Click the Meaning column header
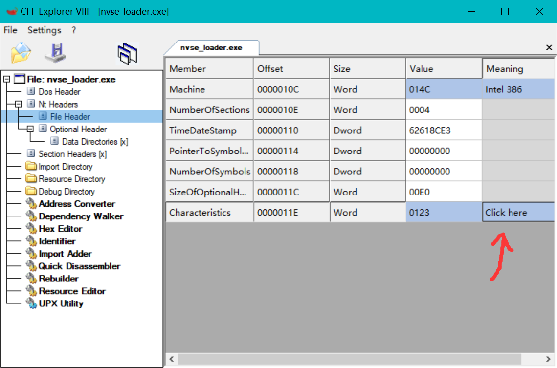The height and width of the screenshot is (368, 557). [518, 68]
